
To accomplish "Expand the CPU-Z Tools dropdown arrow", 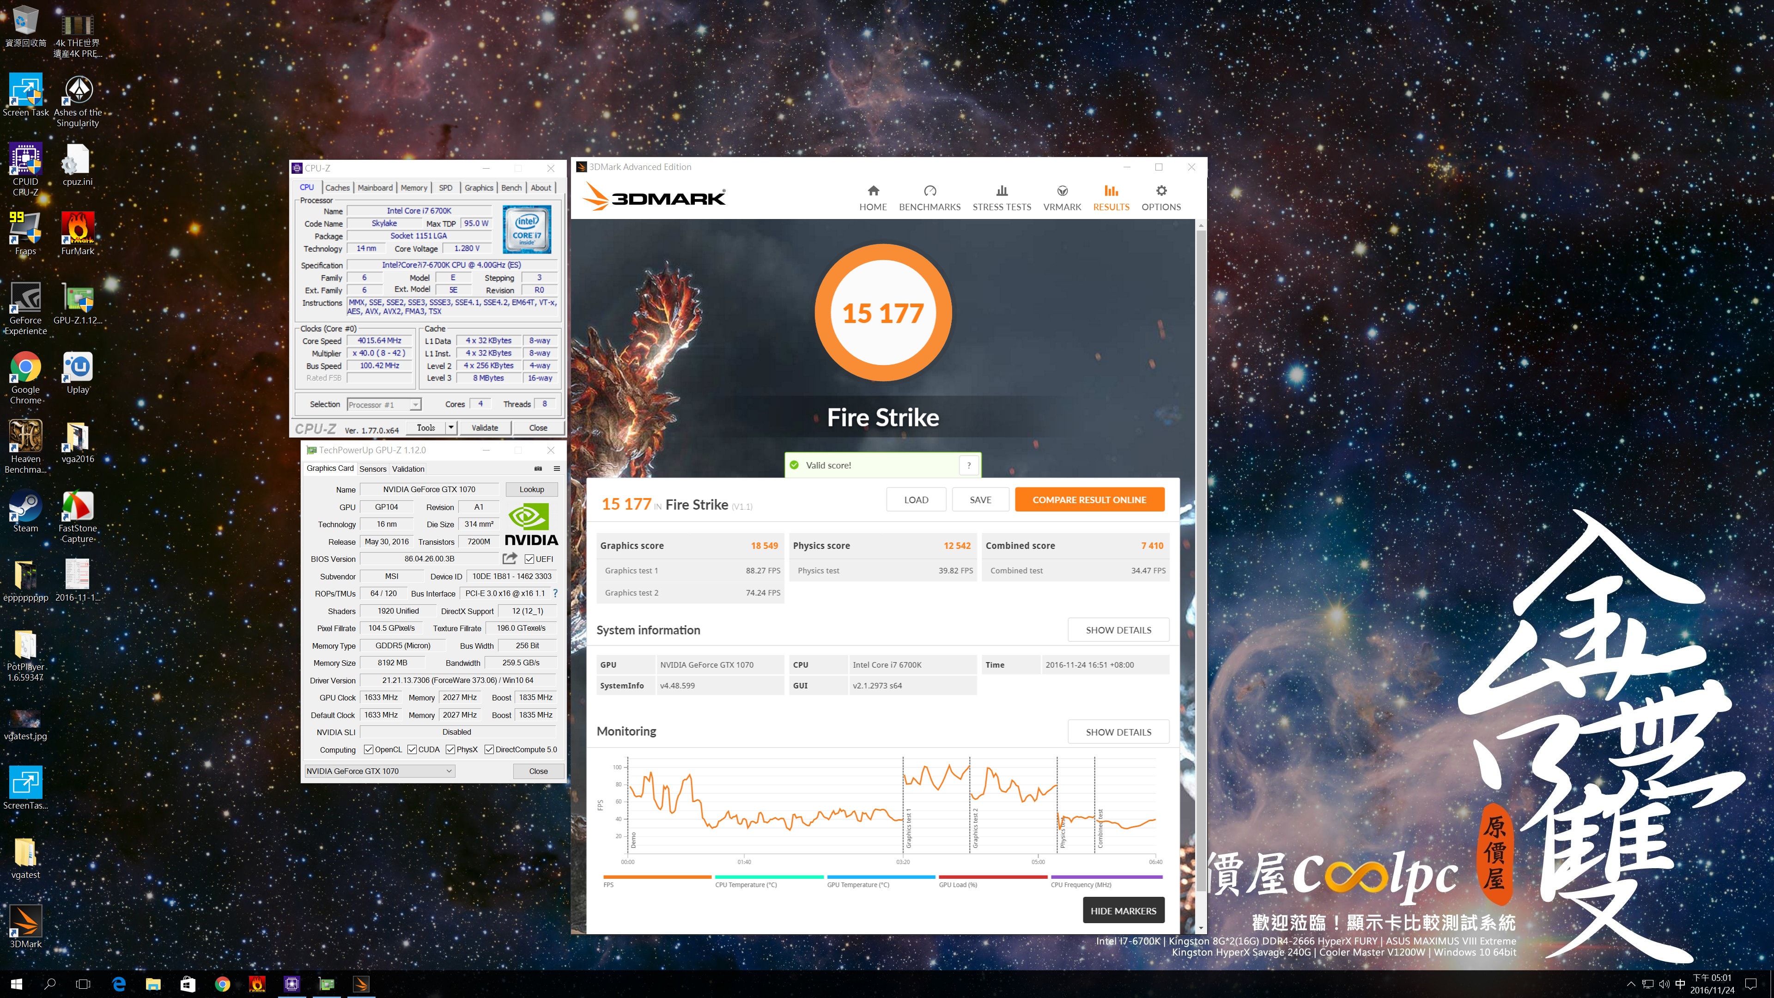I will coord(451,428).
